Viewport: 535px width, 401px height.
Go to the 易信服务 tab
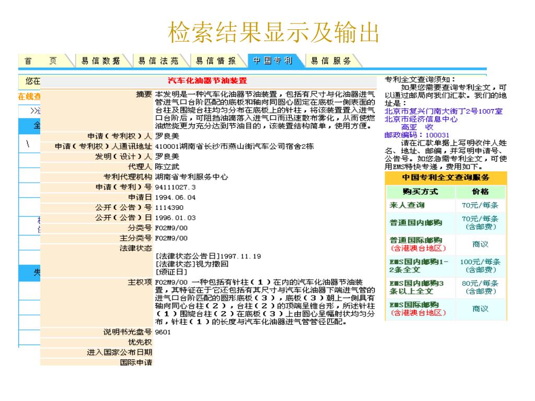point(331,61)
